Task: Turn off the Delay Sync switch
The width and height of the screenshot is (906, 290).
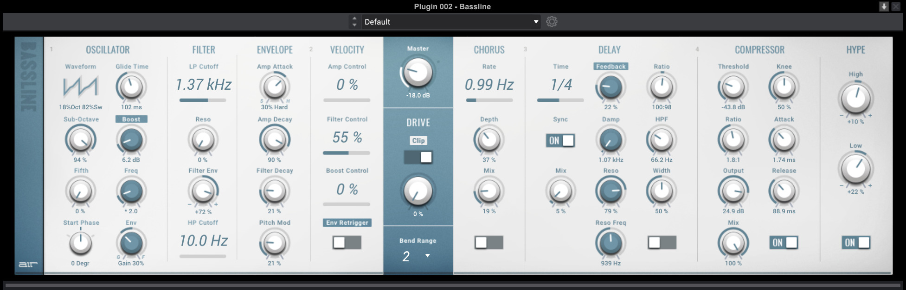Action: point(560,140)
